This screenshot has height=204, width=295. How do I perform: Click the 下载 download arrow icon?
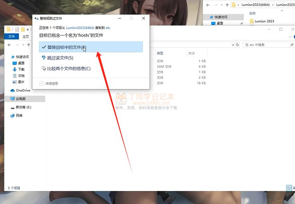click(15, 69)
